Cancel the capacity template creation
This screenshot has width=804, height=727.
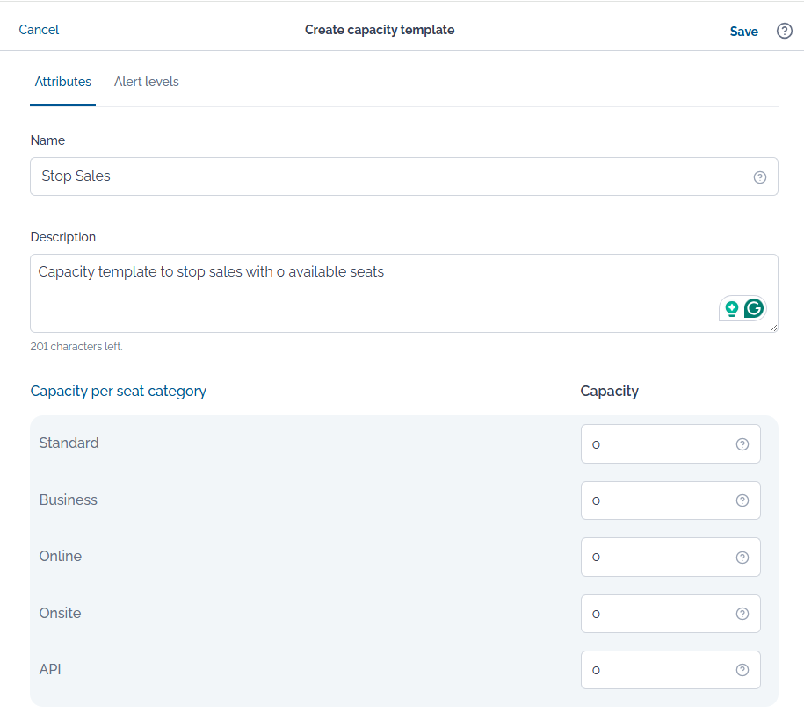[x=39, y=30]
